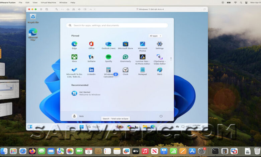Open the Window menu
Image resolution: width=261 pixels, height=157 pixels.
coord(63,3)
